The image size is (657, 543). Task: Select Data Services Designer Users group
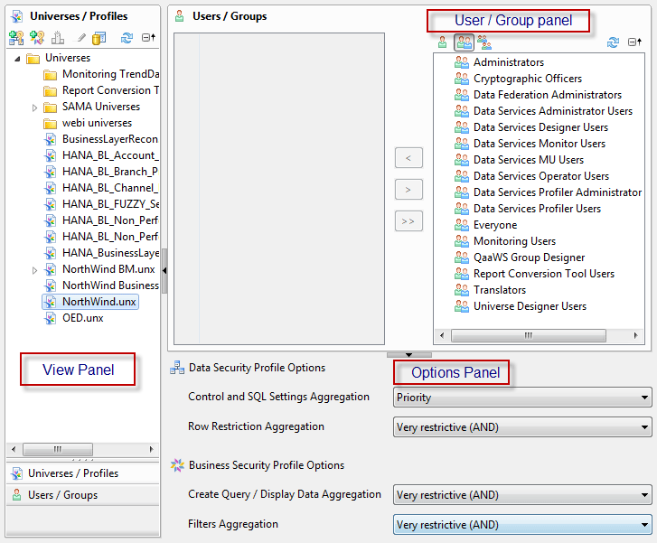click(x=540, y=127)
